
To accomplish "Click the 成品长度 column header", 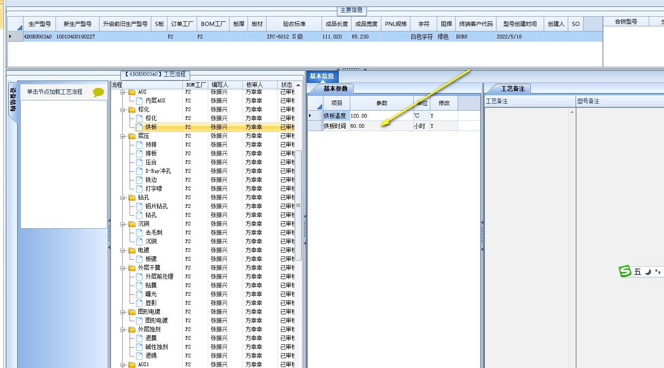I will [x=337, y=24].
